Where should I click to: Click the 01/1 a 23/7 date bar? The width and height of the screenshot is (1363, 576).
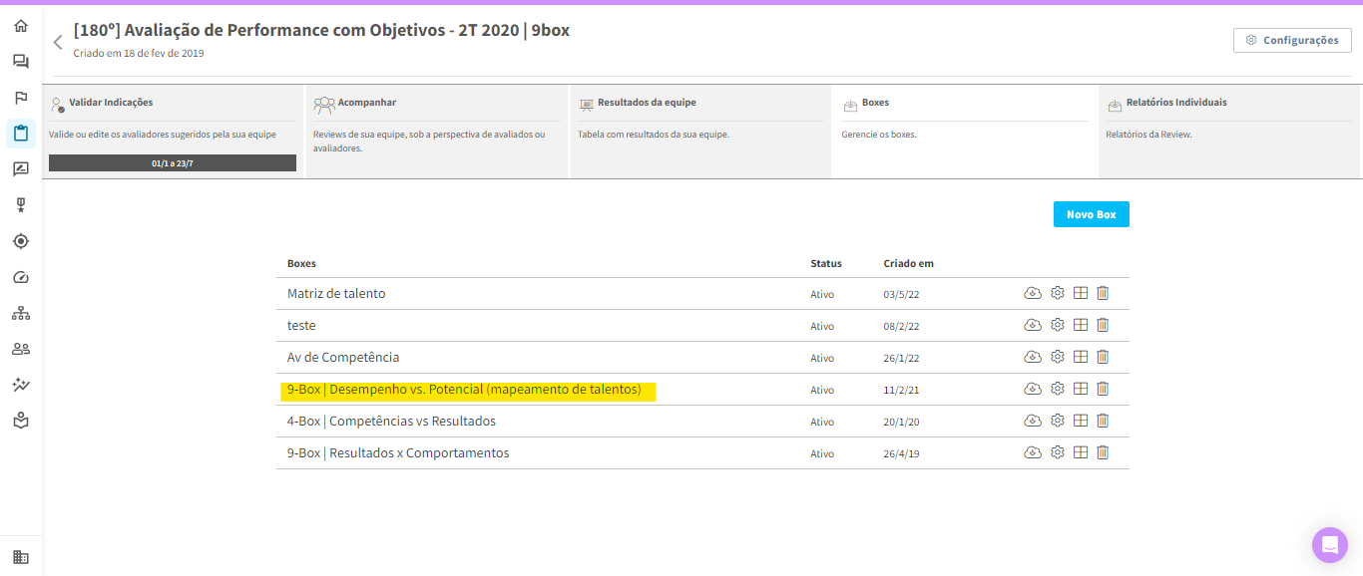pyautogui.click(x=173, y=162)
